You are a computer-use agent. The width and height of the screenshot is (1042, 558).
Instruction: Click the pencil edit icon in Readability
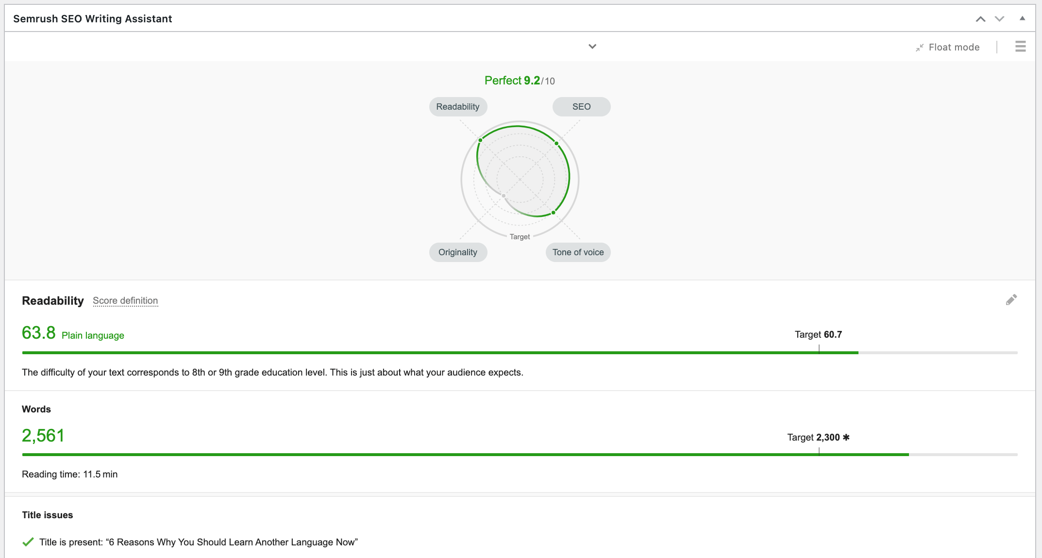(1011, 300)
